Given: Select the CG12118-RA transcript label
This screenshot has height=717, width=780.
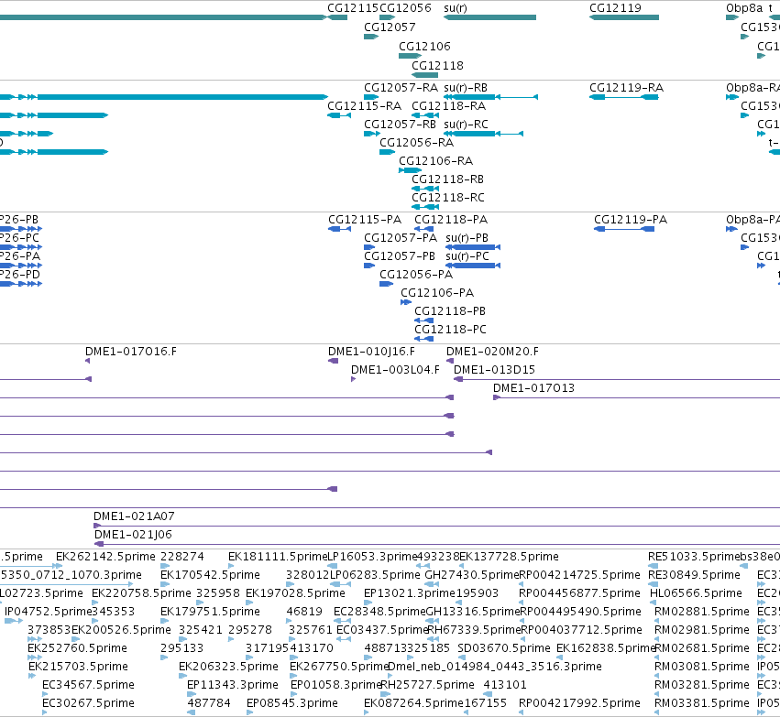Looking at the screenshot, I should (449, 106).
